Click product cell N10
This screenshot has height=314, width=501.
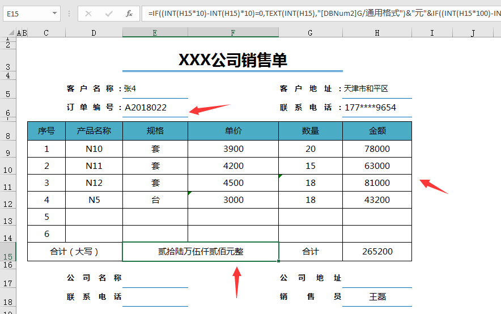[94, 149]
